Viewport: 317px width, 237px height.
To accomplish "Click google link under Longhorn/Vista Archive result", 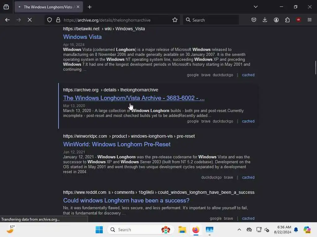I will point(193,121).
